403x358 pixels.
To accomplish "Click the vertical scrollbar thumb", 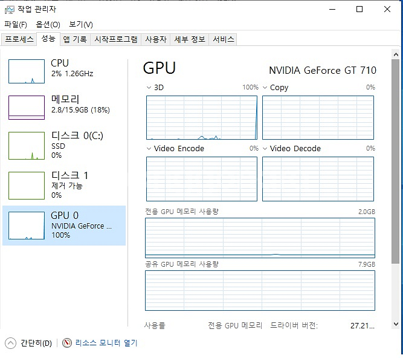I will [x=396, y=161].
